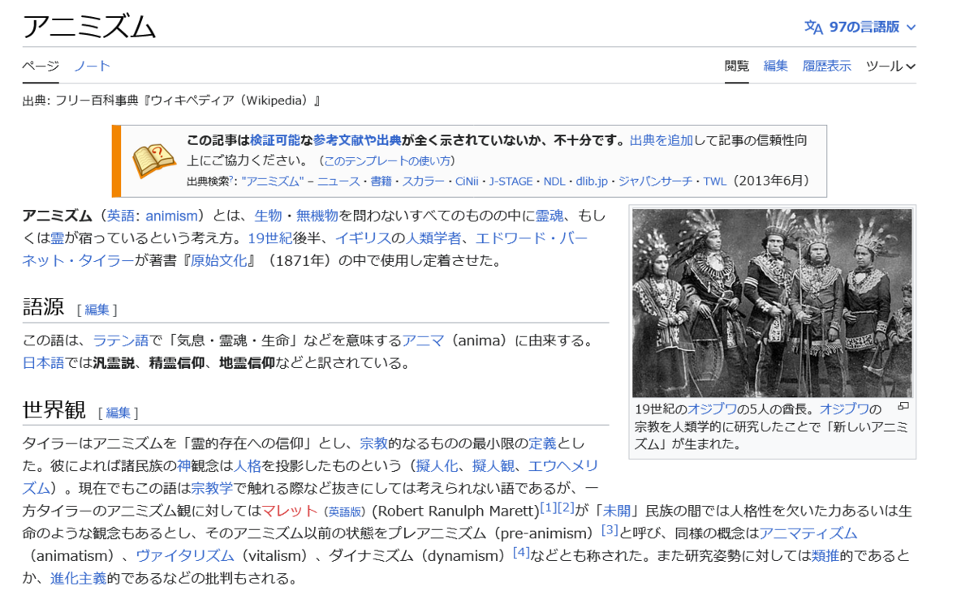Open the 定義 link
The height and width of the screenshot is (595, 974).
pyautogui.click(x=542, y=443)
